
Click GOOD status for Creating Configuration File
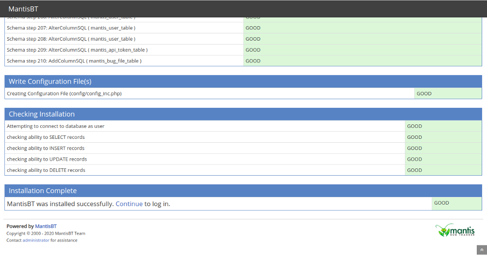[x=424, y=93]
